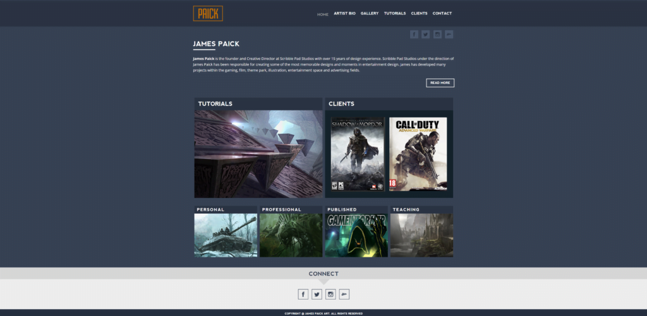Click the Read More button
Viewport: 647px width, 316px height.
440,83
